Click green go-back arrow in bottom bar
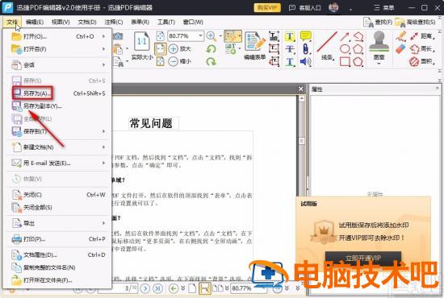 174,288
